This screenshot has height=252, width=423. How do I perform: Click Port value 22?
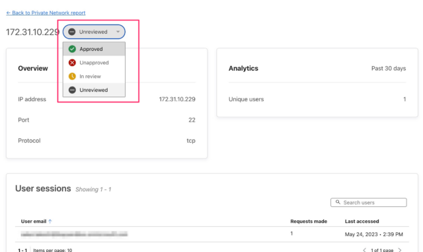[192, 120]
